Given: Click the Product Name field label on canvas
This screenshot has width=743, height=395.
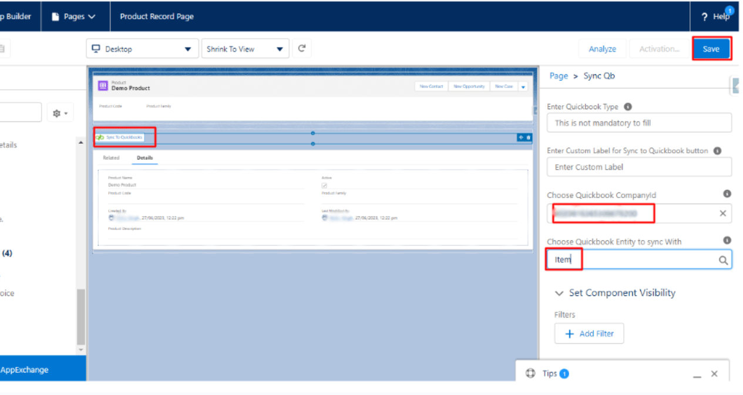Looking at the screenshot, I should tap(120, 177).
